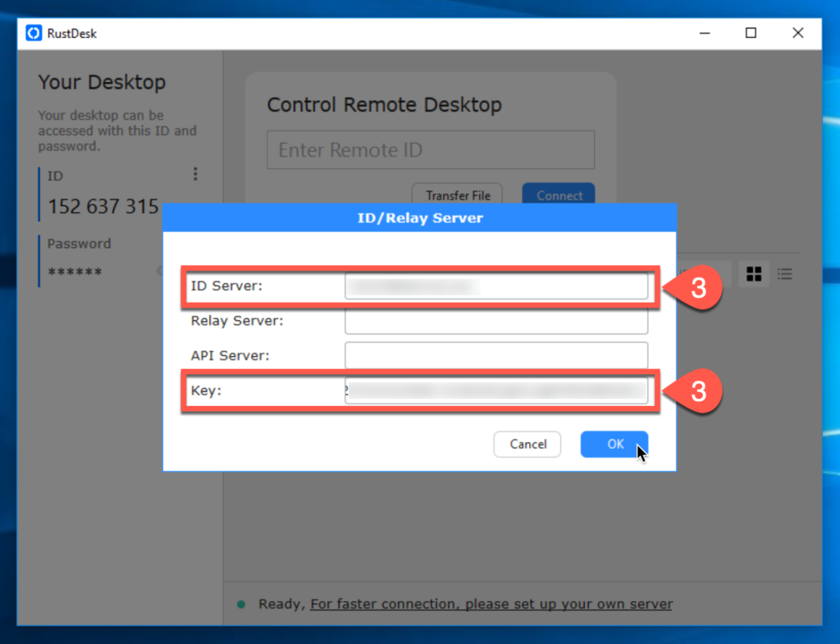The height and width of the screenshot is (644, 840).
Task: Open the set up your own server link
Action: (491, 604)
